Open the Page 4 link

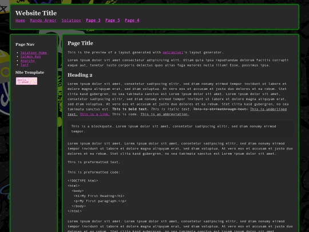tap(132, 20)
